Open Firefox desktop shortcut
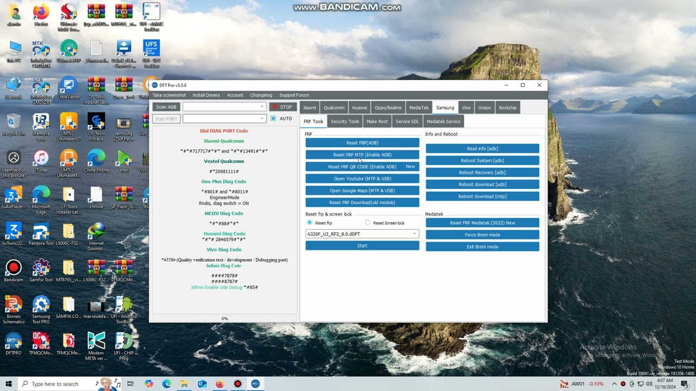The image size is (696, 391). click(x=41, y=15)
